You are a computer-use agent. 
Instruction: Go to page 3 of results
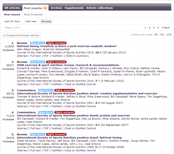(154, 28)
